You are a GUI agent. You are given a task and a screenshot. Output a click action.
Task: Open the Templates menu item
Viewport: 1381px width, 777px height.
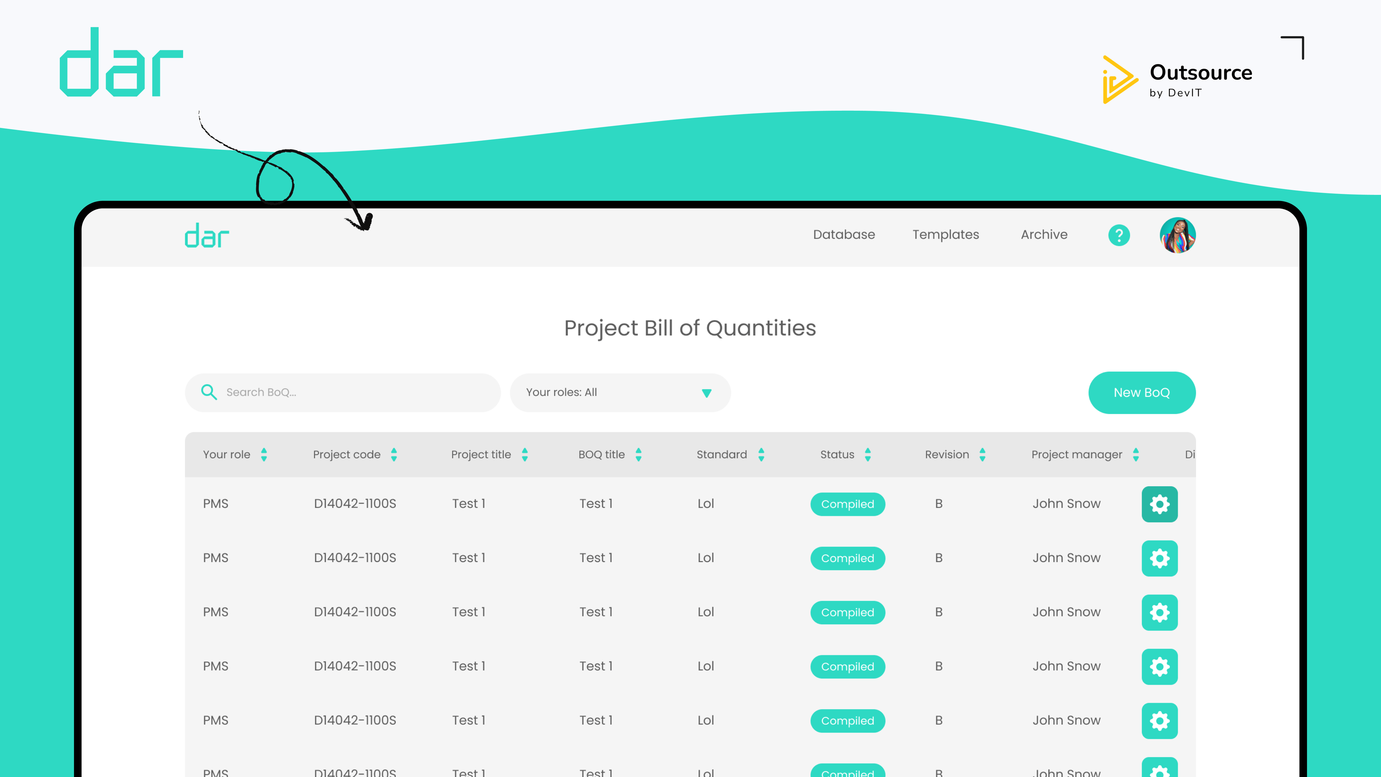click(946, 234)
